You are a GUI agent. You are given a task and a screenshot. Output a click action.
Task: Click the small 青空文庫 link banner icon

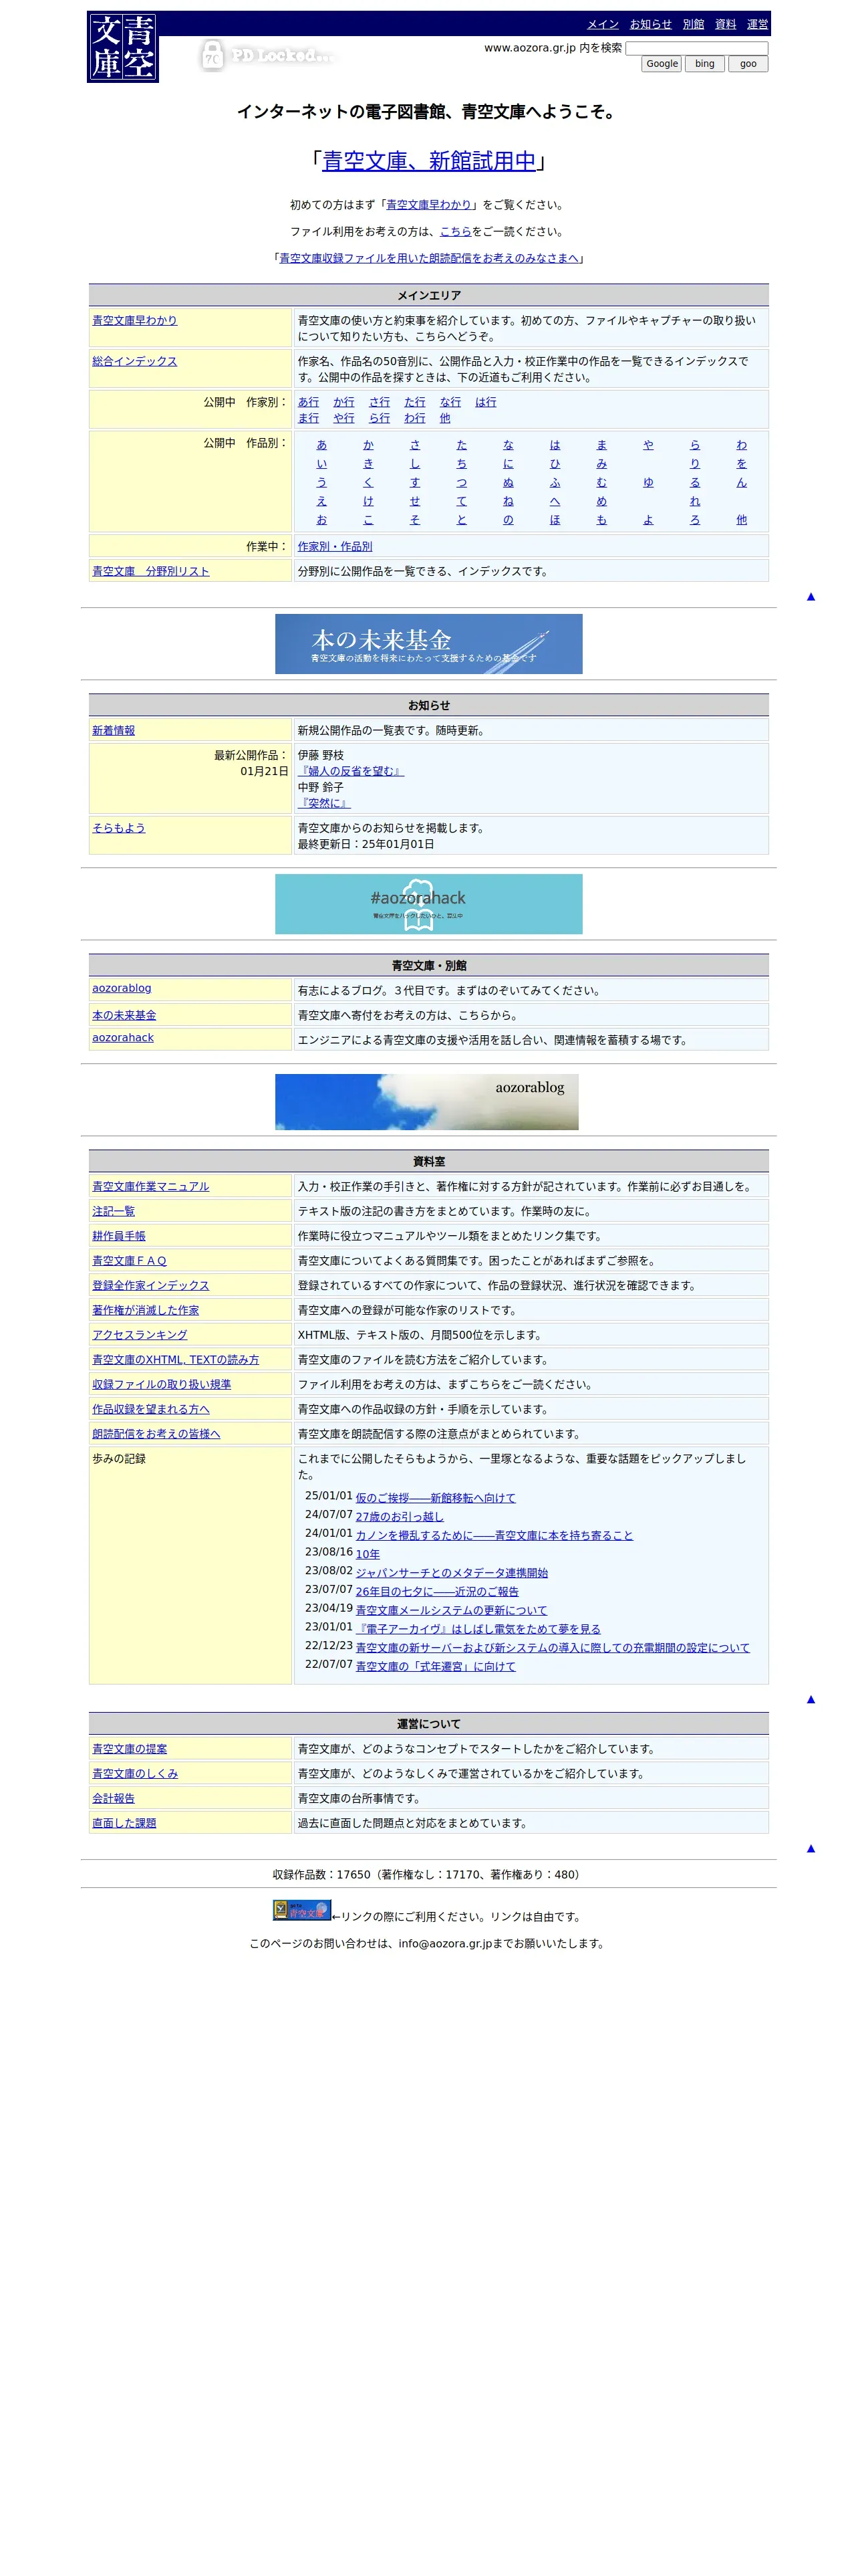[x=301, y=1910]
